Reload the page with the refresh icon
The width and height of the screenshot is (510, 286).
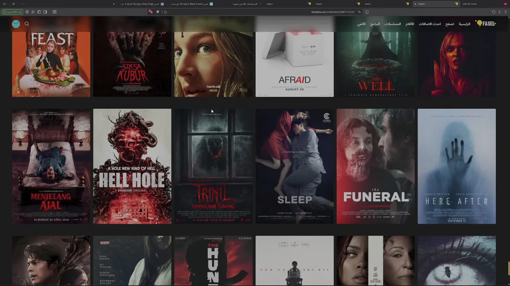coord(494,12)
